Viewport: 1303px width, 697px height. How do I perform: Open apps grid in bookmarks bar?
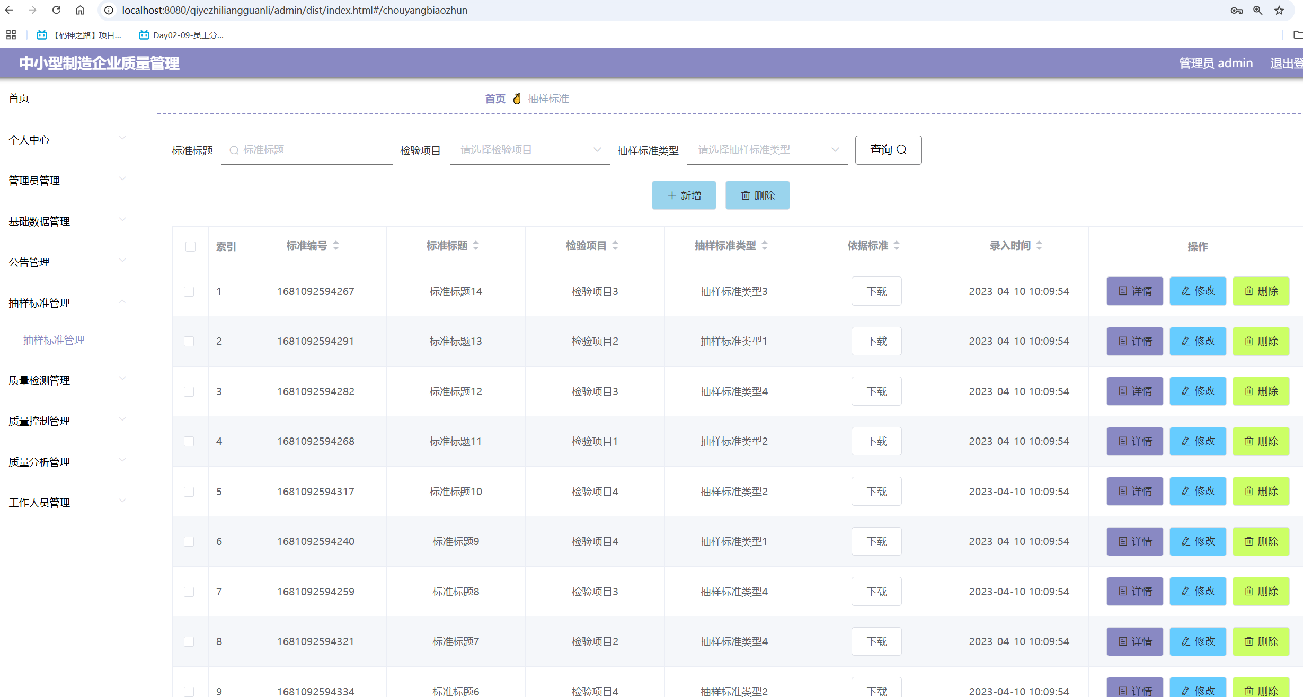(x=11, y=35)
